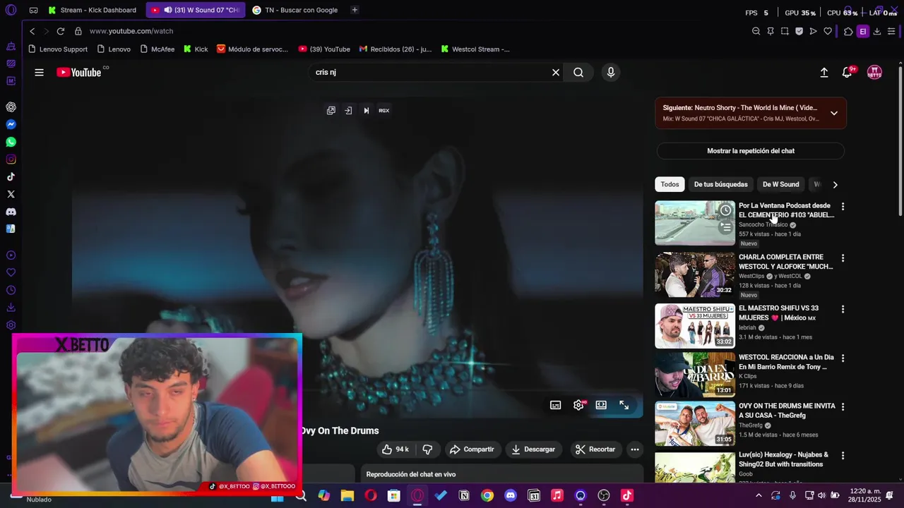Open bookmarks heart in the sidebar
The height and width of the screenshot is (508, 904).
click(11, 272)
